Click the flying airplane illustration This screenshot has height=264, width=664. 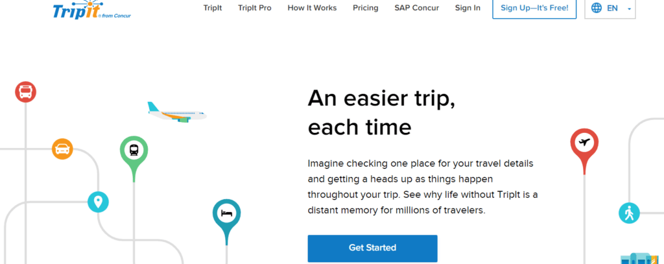coord(176,112)
